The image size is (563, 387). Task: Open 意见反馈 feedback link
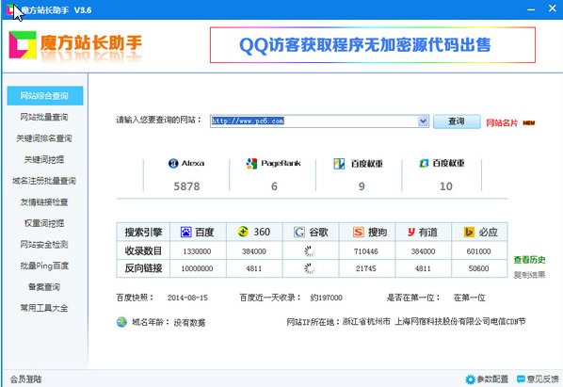[542, 379]
